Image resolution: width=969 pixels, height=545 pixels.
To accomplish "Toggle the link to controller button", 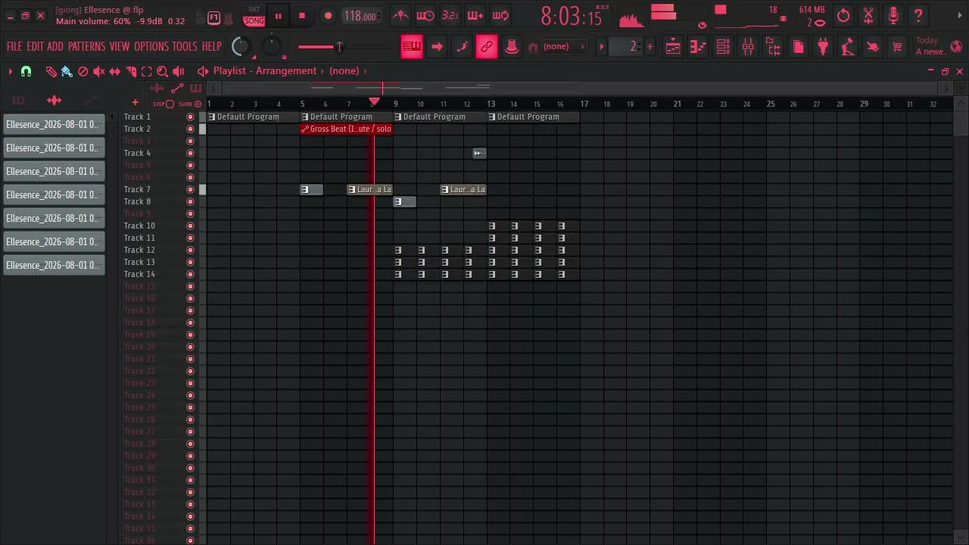I will pyautogui.click(x=487, y=47).
